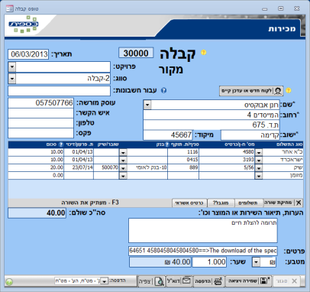Click the due date cell 23/07/14
Viewport: 310px width, 292px height.
pyautogui.click(x=79, y=168)
